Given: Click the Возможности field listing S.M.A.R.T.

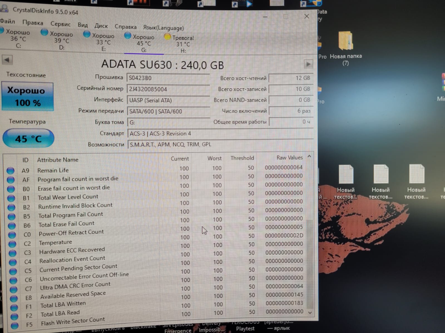Looking at the screenshot, I should click(x=221, y=144).
